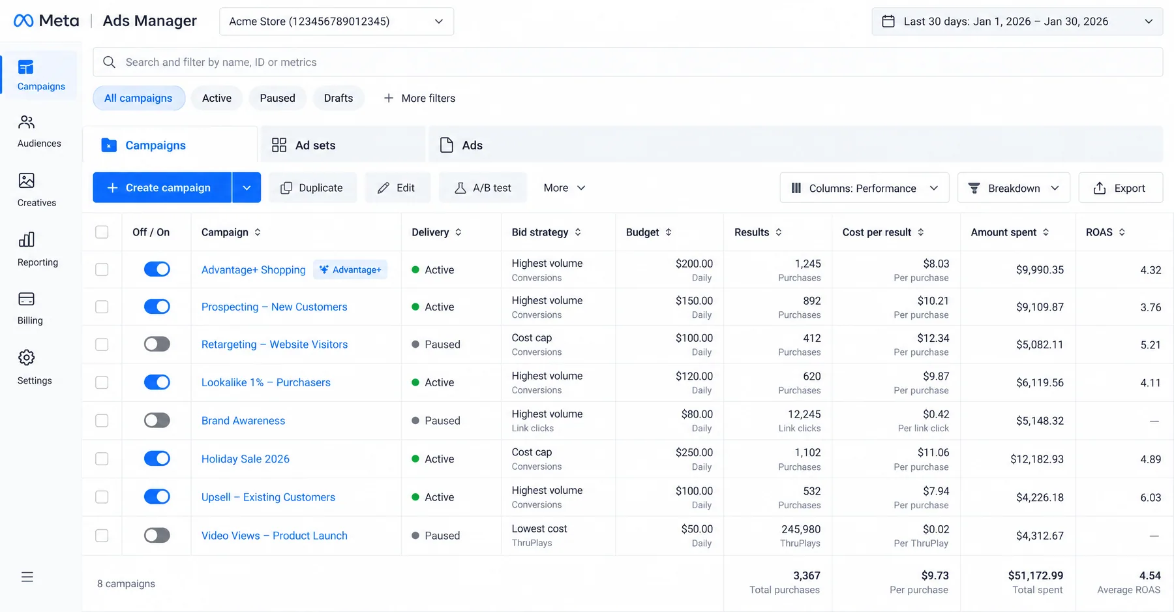Click the Columns bars icon
1174x612 pixels.
click(x=796, y=188)
